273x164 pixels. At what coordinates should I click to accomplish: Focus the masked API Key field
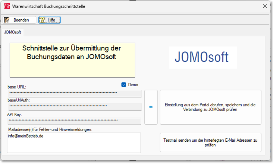75,121
